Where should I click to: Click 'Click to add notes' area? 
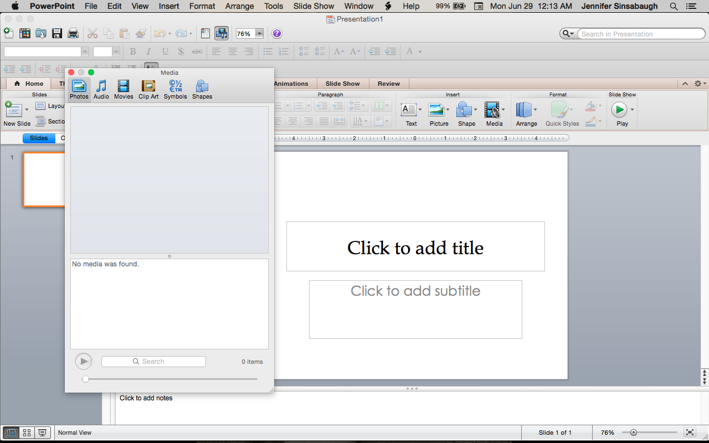pos(409,409)
